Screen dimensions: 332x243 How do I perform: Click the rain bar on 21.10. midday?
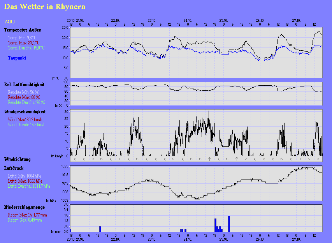point(100,229)
